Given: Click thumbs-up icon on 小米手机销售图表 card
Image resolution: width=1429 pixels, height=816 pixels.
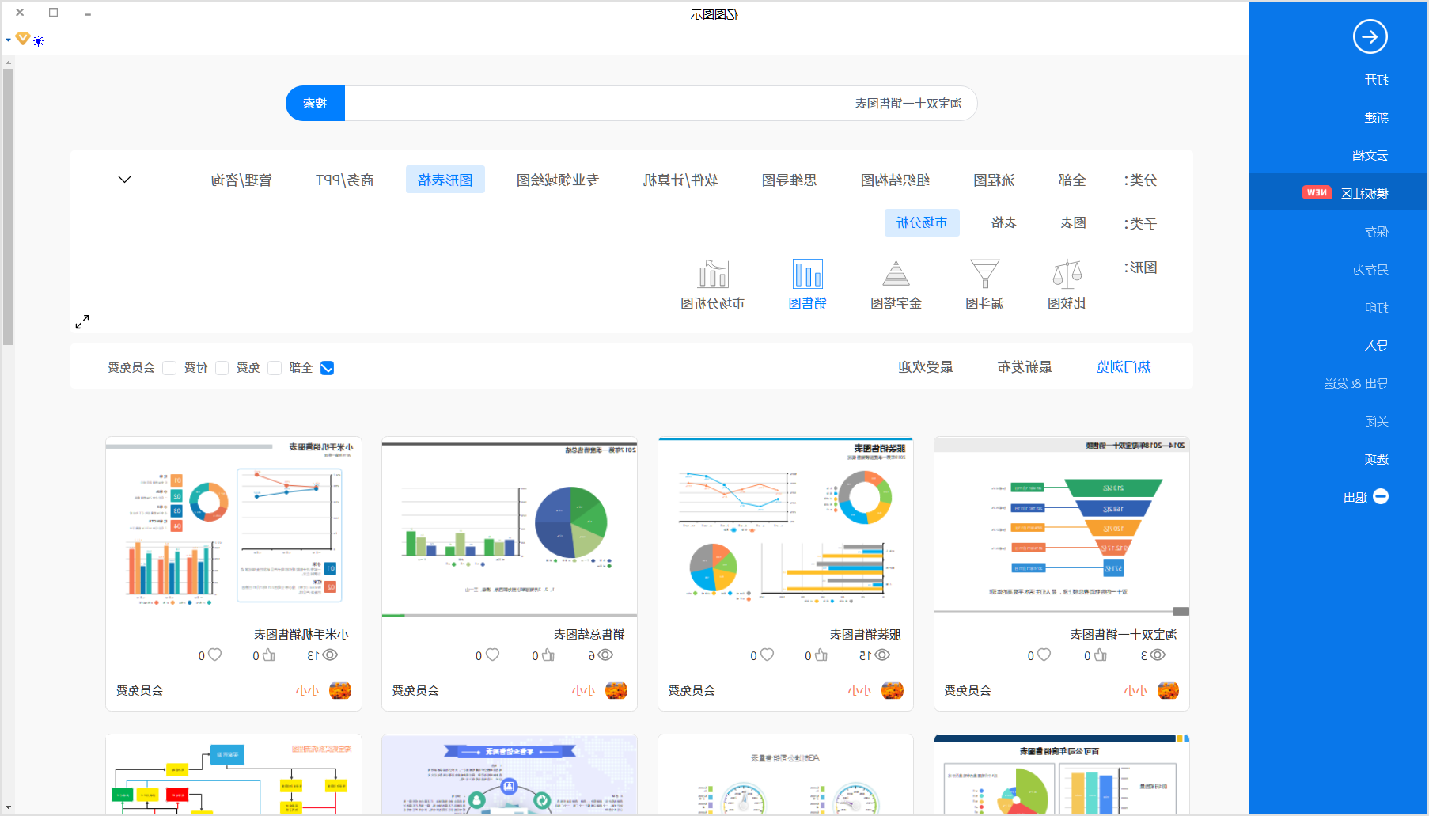Looking at the screenshot, I should point(269,655).
